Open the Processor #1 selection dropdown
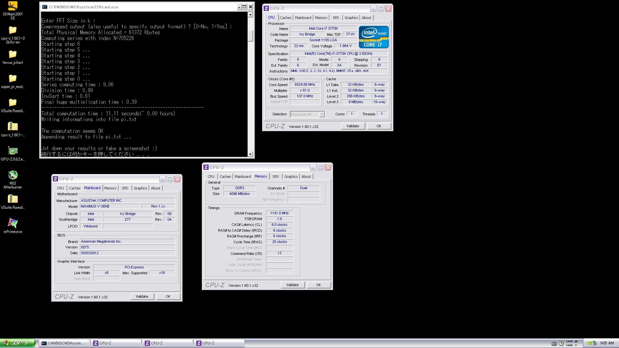 point(321,114)
